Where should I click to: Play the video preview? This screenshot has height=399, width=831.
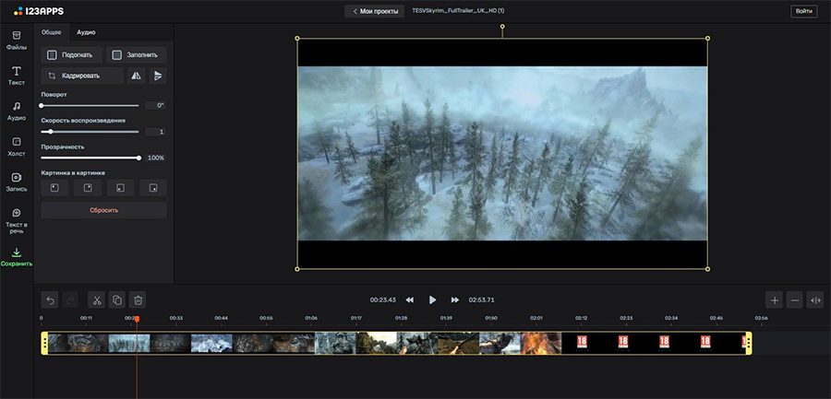click(x=432, y=300)
